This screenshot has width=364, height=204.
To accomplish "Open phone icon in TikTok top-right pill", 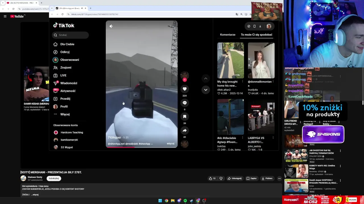I will click(255, 26).
